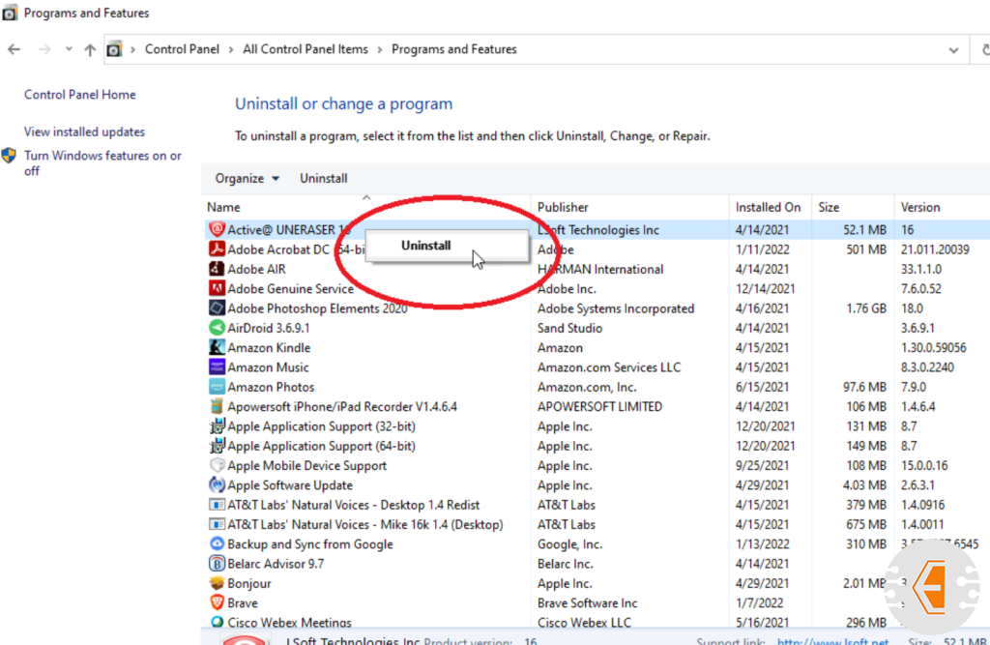Sort the list by Publisher column header
This screenshot has width=990, height=645.
pos(563,207)
